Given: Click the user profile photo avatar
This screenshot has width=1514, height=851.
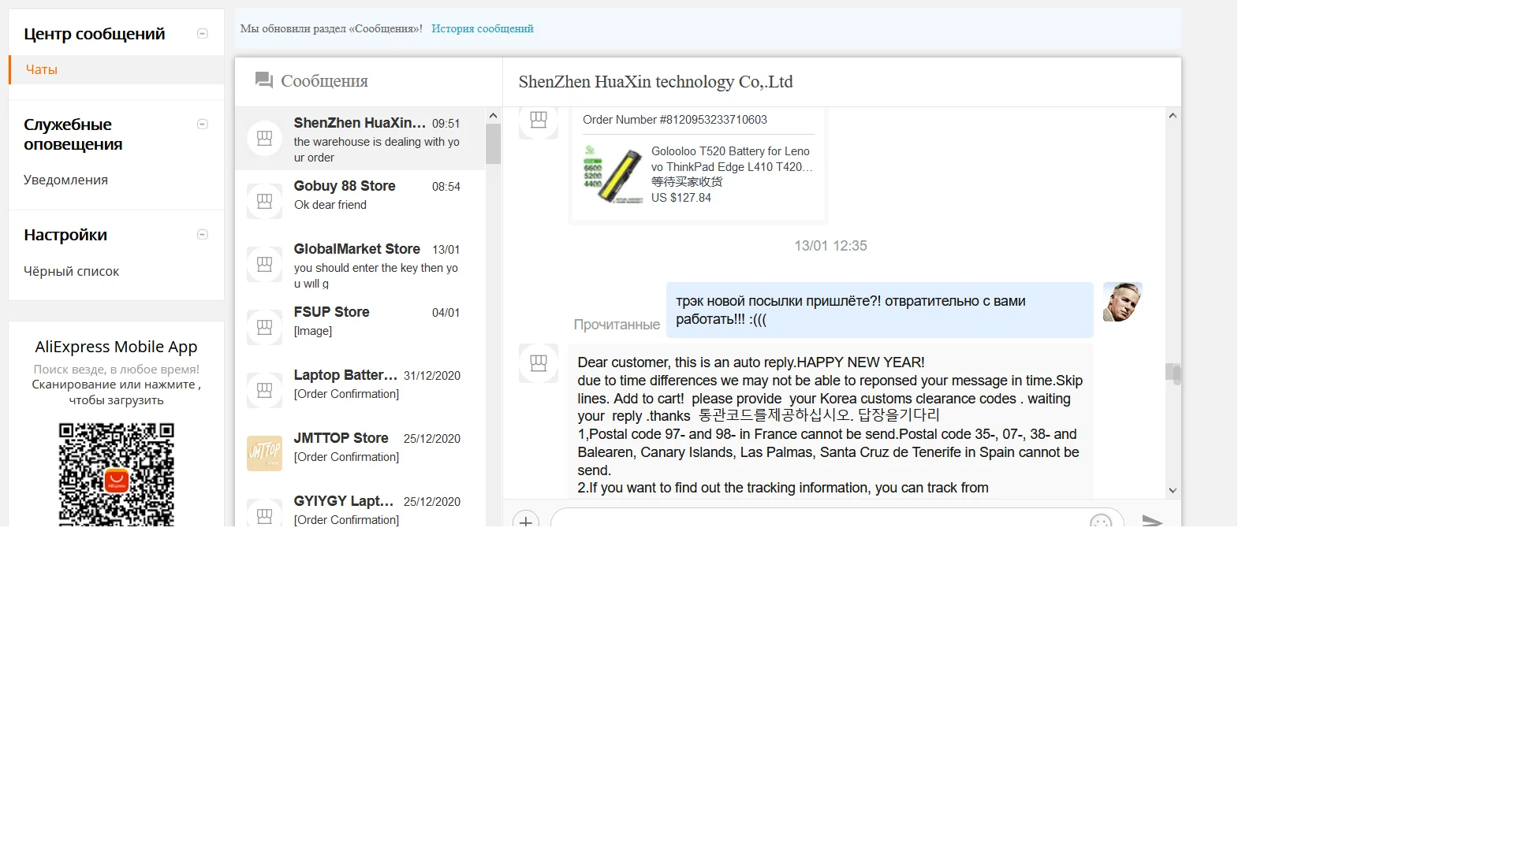Looking at the screenshot, I should pos(1122,302).
